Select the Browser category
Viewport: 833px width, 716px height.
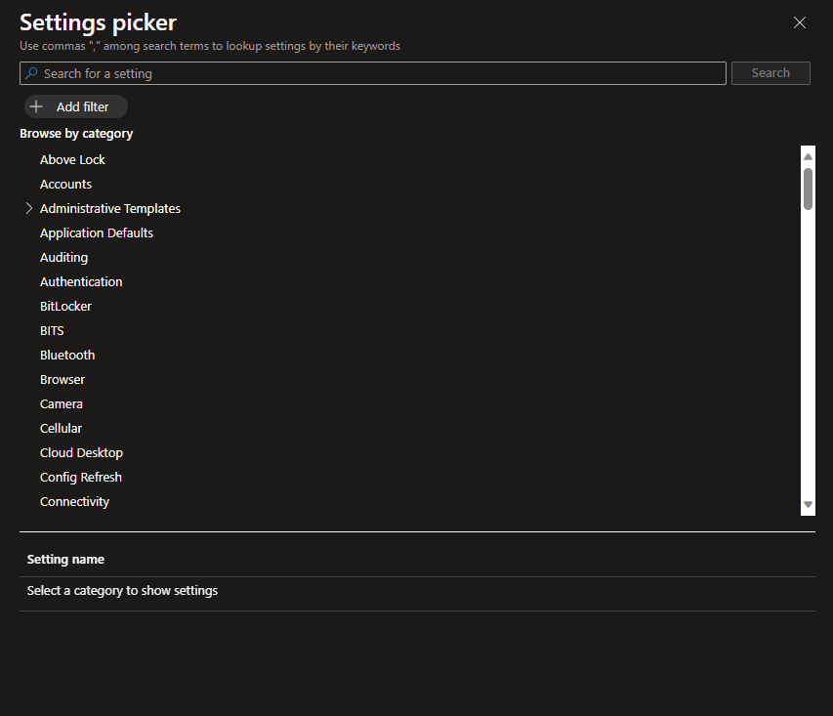62,379
